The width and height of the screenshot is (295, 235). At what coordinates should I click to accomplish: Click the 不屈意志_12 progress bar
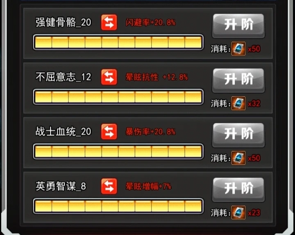coord(118,97)
